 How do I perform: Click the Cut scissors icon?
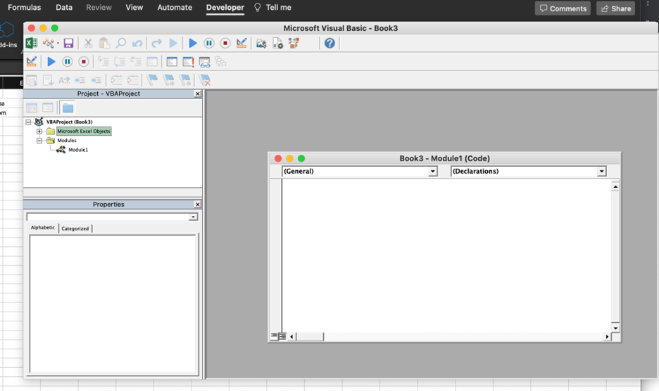click(x=88, y=43)
